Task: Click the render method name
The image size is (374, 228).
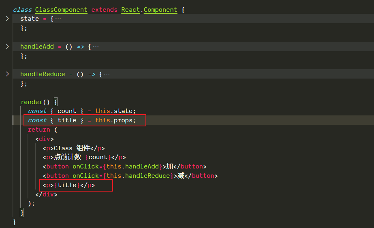Action: (x=31, y=102)
